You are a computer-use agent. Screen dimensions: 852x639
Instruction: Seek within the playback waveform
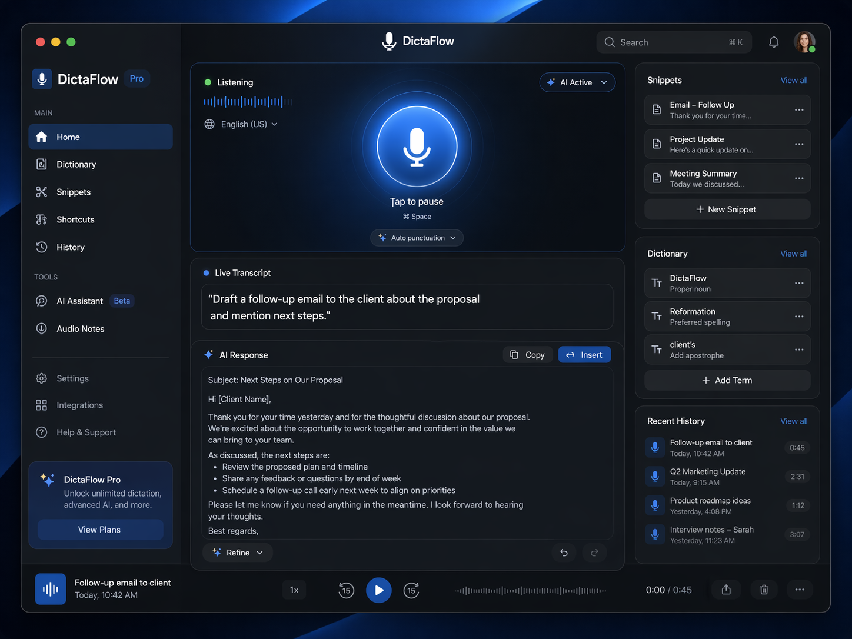coord(530,590)
